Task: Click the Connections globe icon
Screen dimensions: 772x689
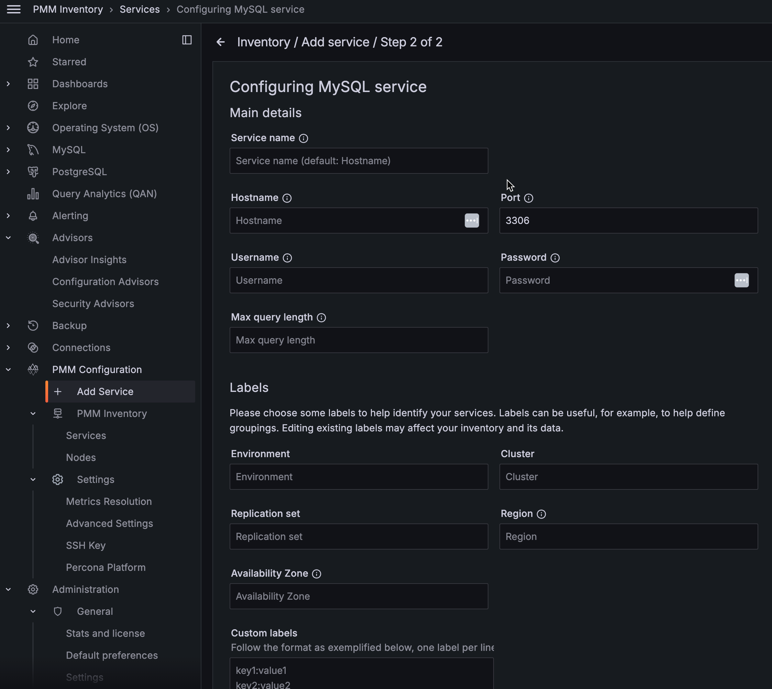Action: tap(33, 347)
